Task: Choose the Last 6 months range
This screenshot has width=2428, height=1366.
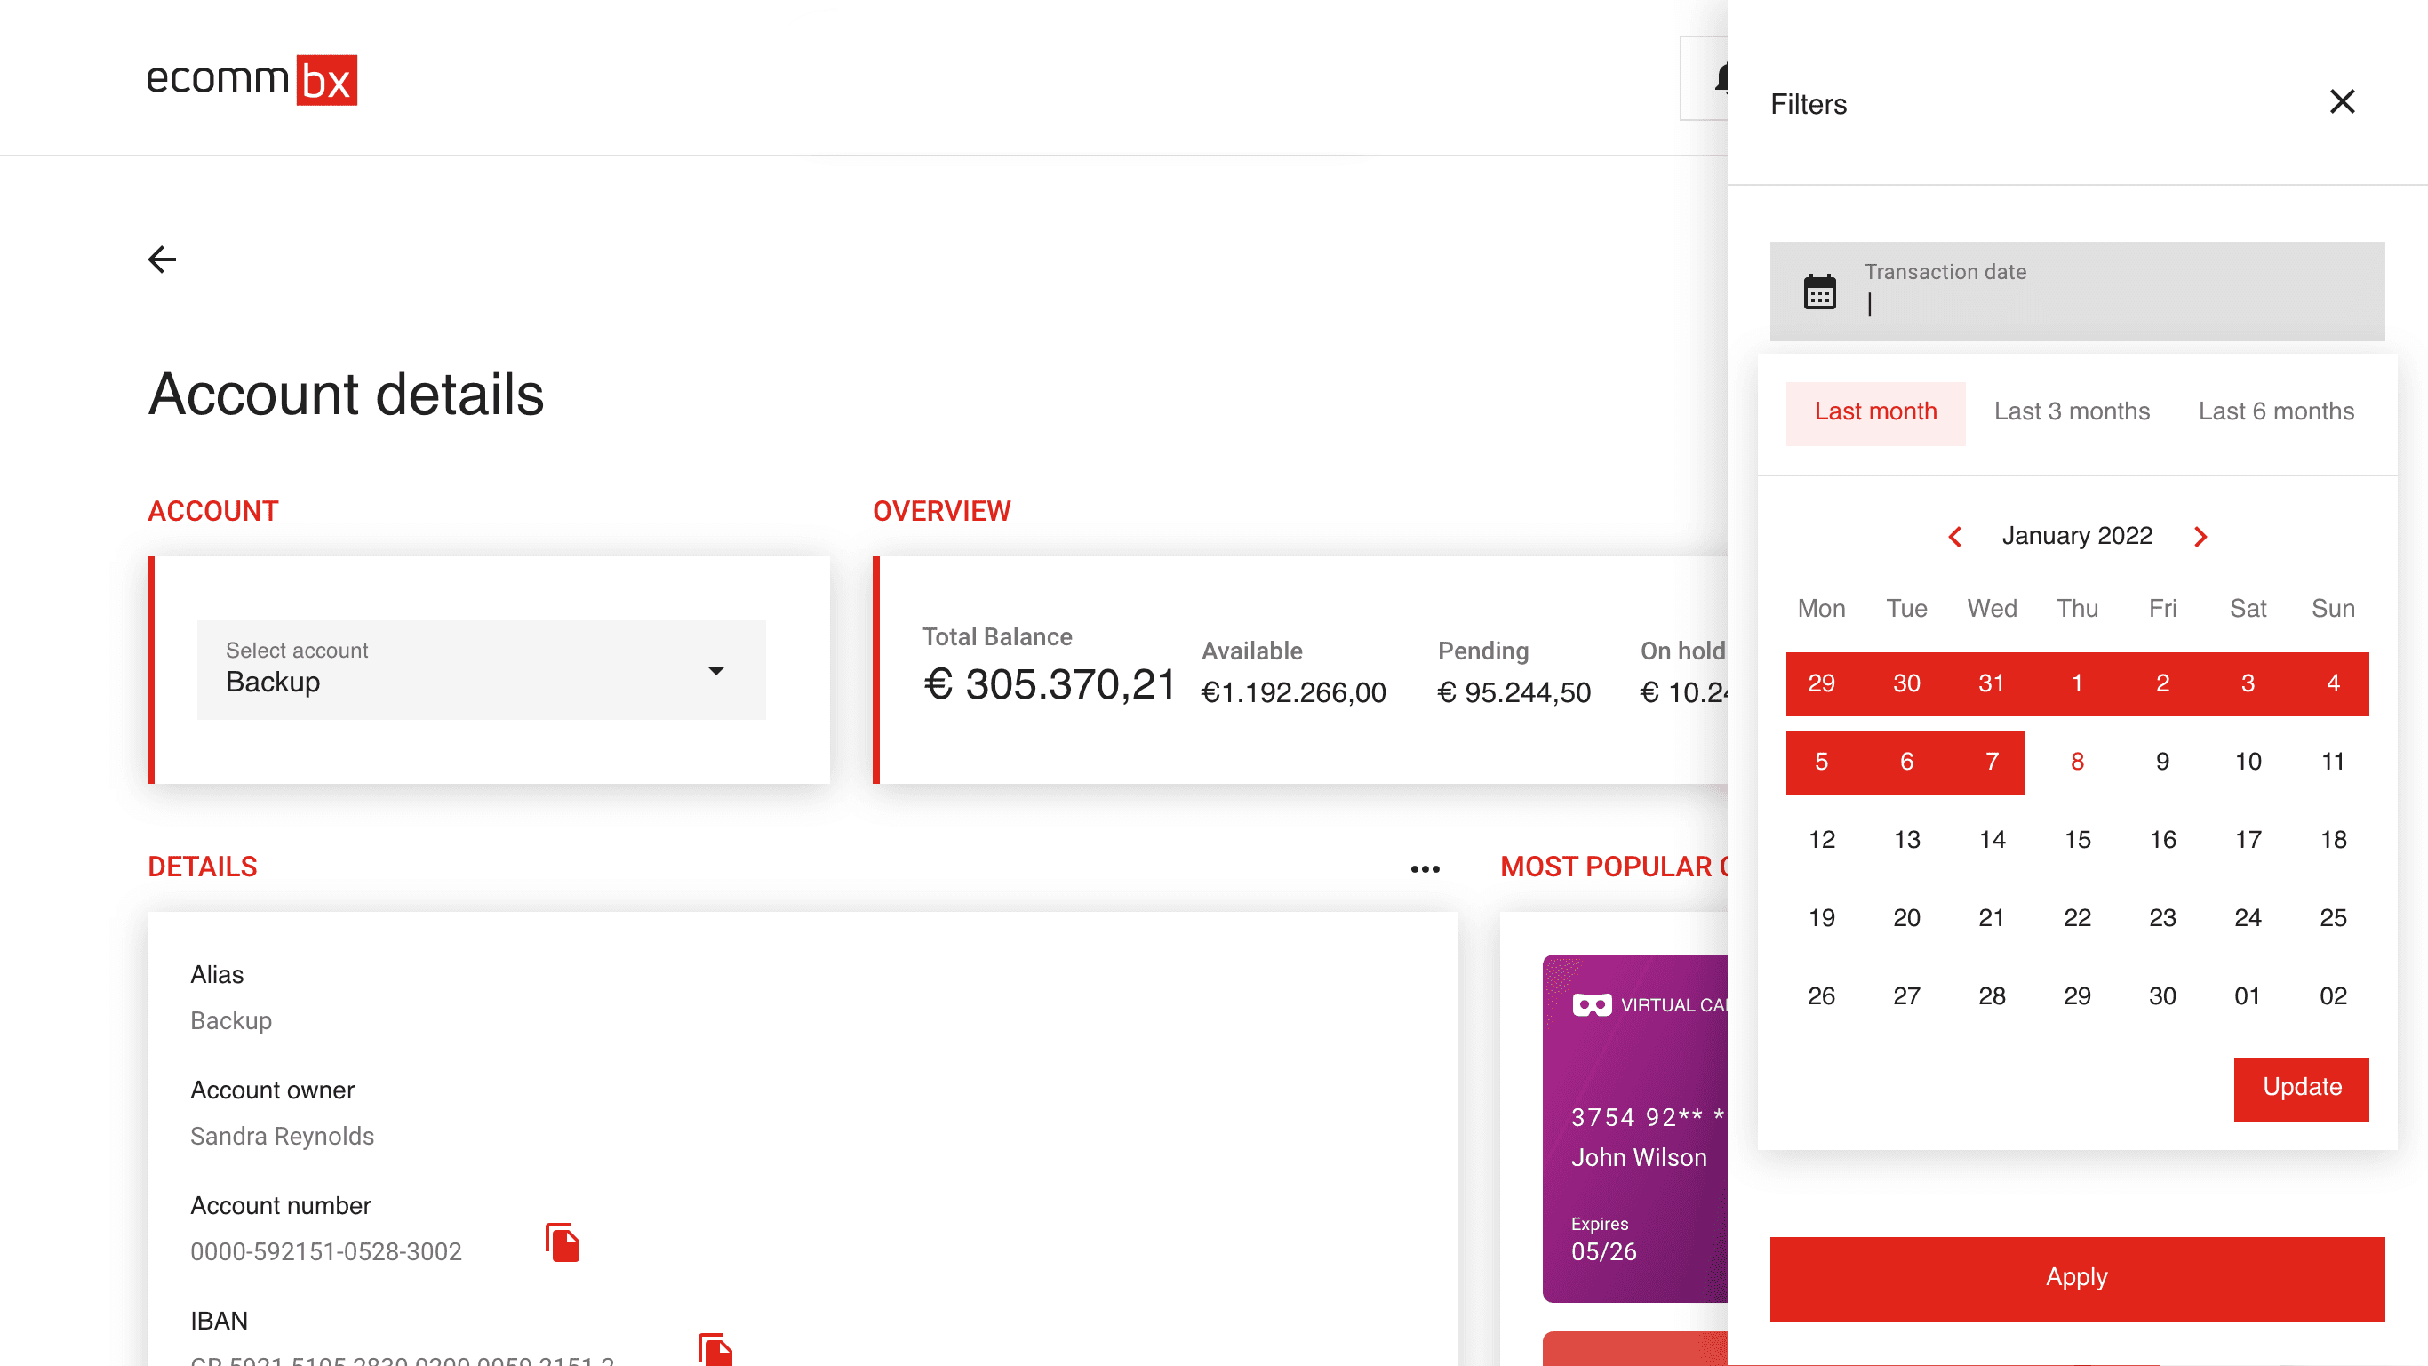Action: pyautogui.click(x=2275, y=412)
